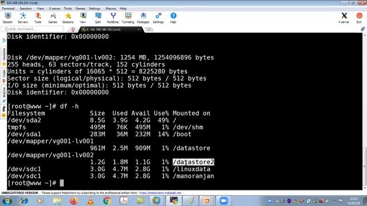Open the Settings toolbar icon
This screenshot has width=367, height=206.
pos(158,18)
